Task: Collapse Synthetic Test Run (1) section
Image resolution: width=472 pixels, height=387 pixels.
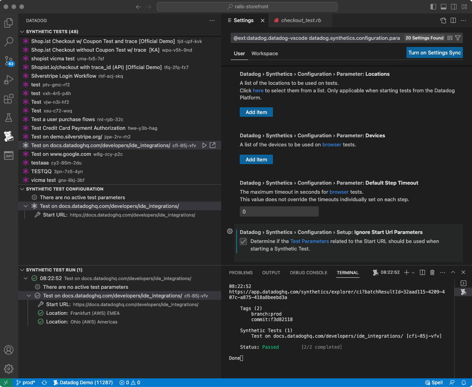Action: pos(22,270)
